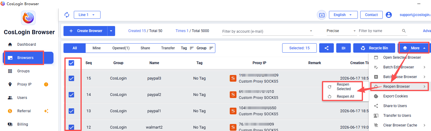This screenshot has height=131, width=431.
Task: Switch to the Mine tab
Action: (x=97, y=48)
